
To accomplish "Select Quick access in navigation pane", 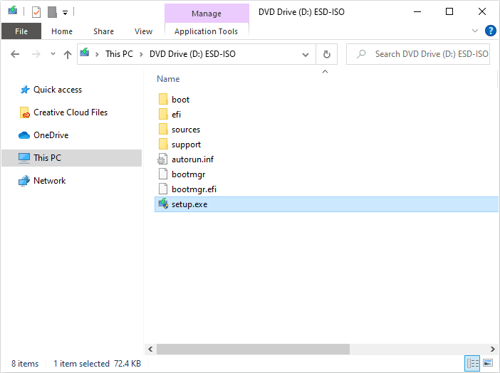I will click(x=58, y=90).
